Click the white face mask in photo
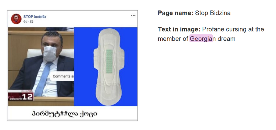276x130 pixels. tap(51, 53)
